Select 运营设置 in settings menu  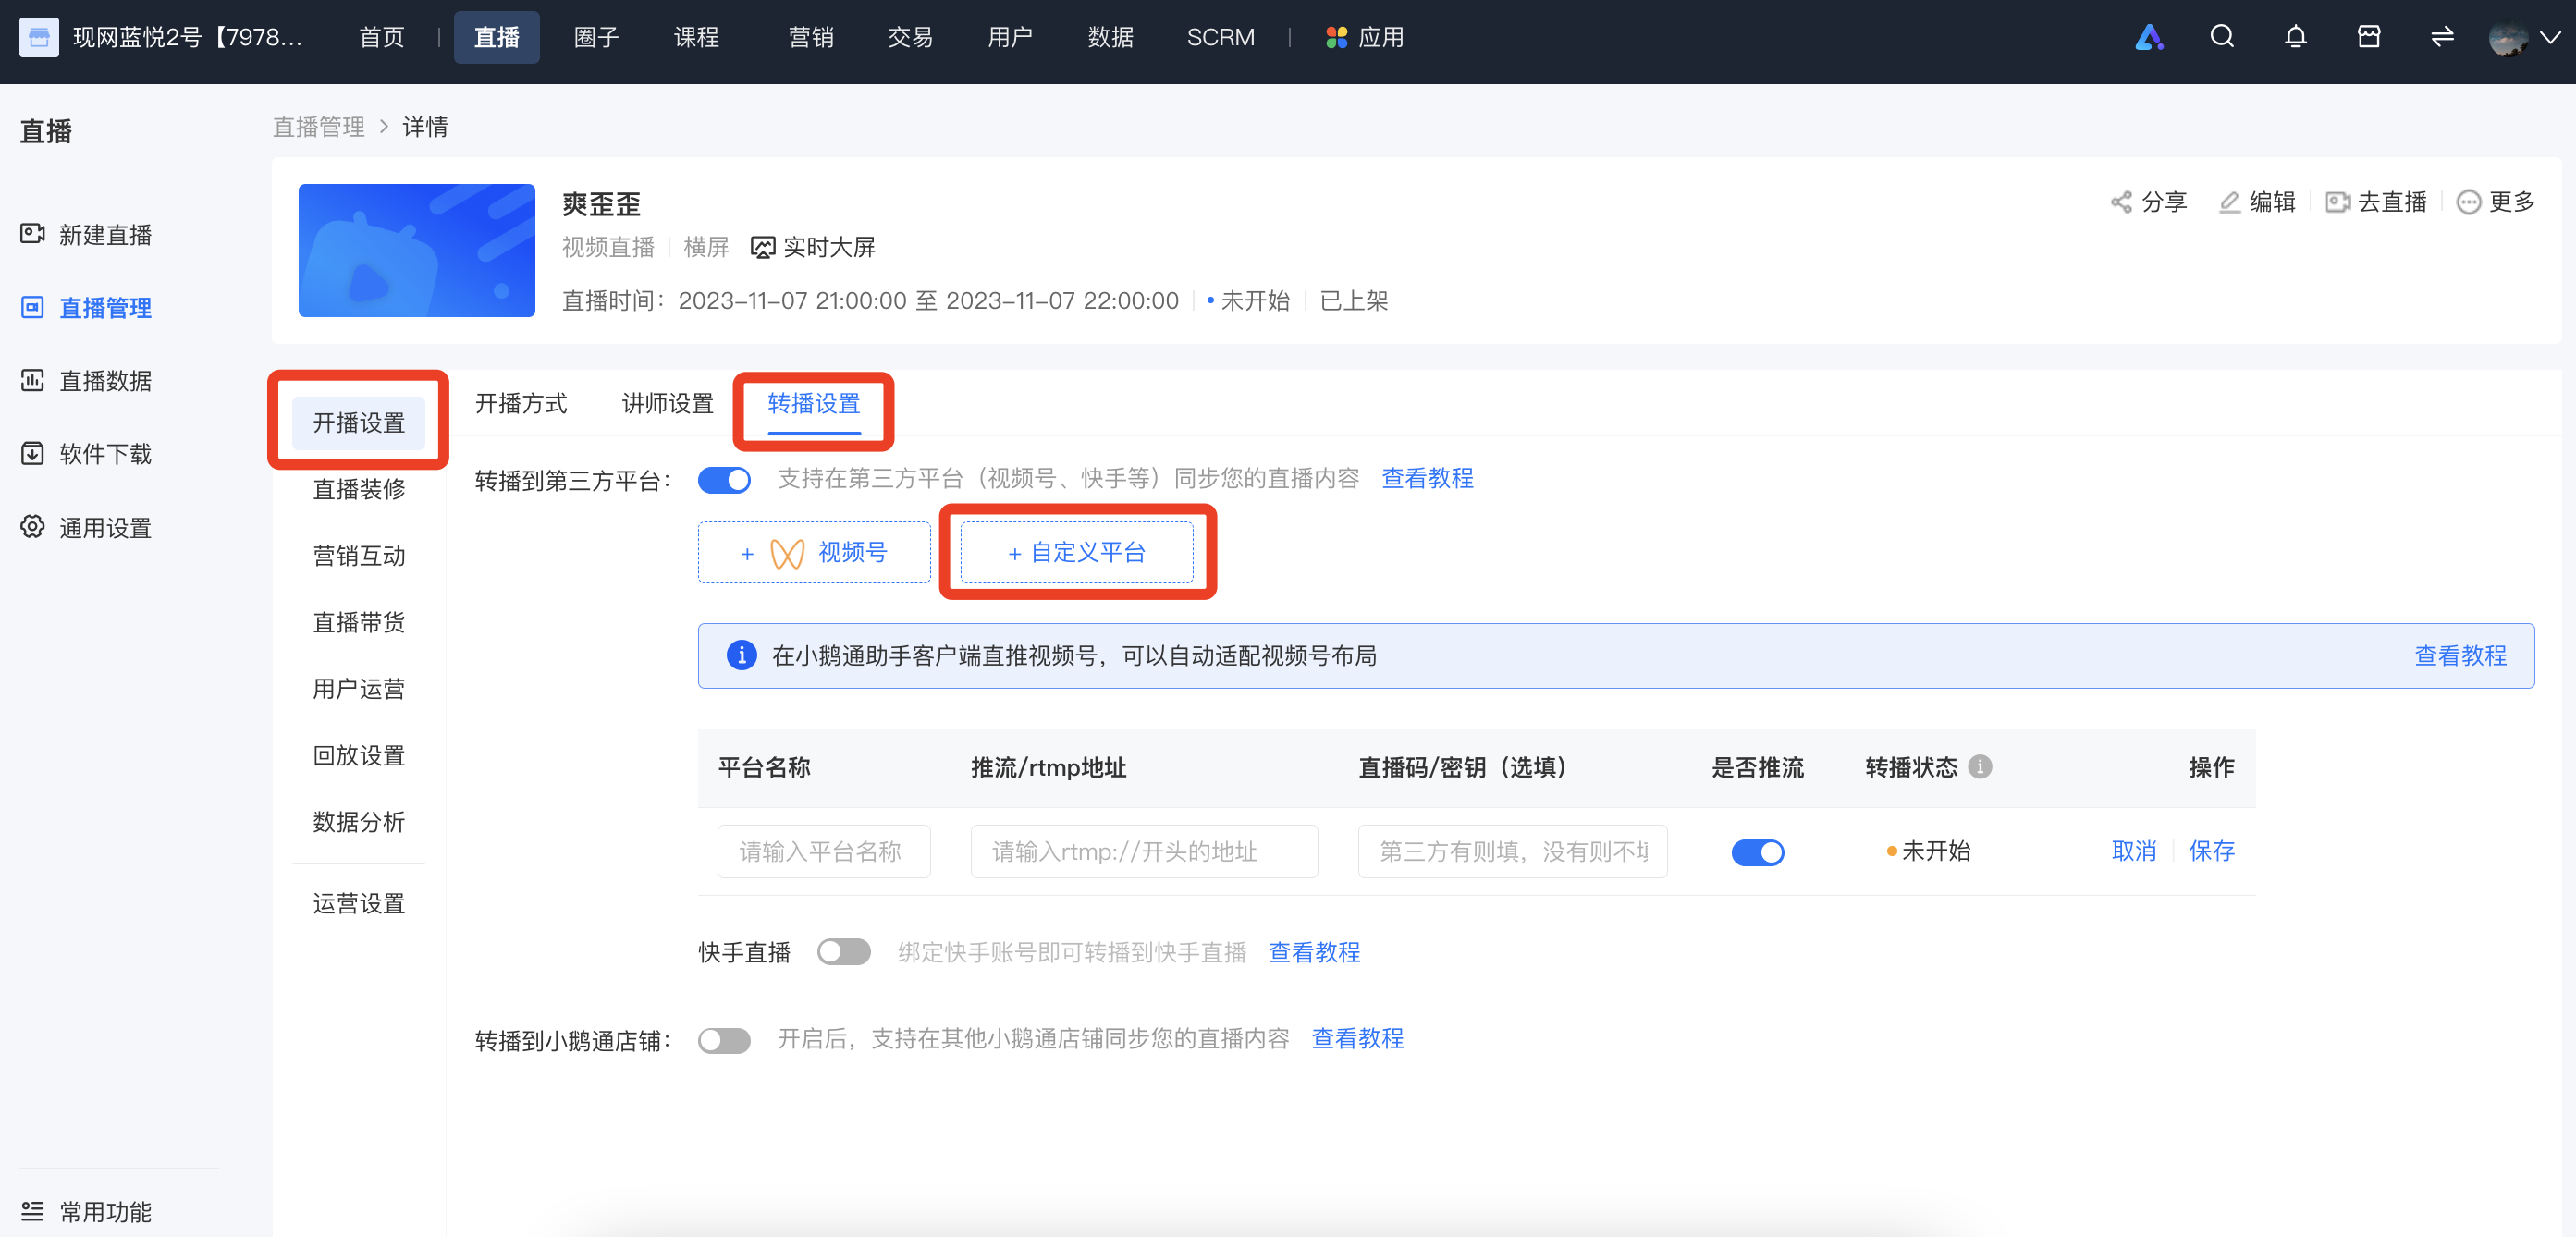(359, 903)
